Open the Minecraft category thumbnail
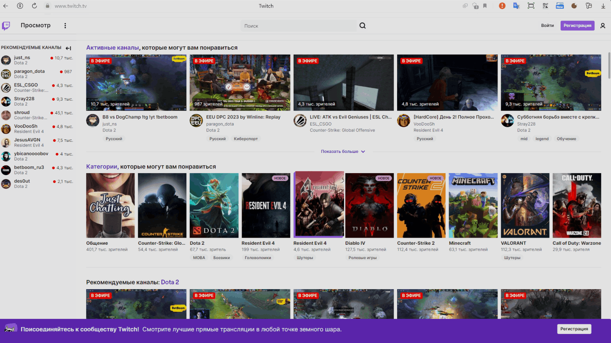The image size is (611, 343). pos(473,205)
